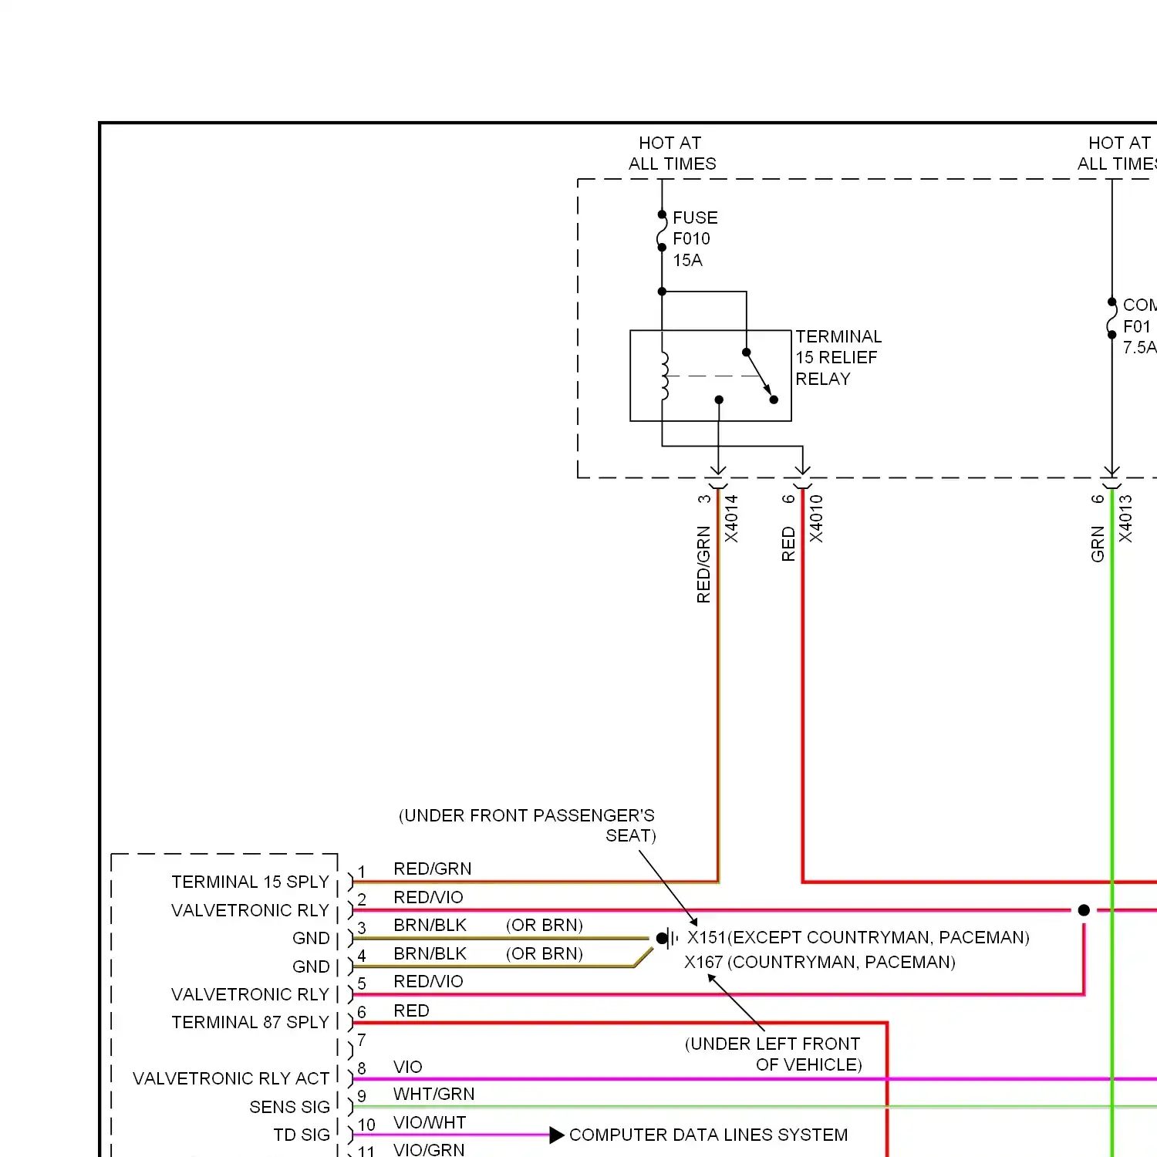This screenshot has width=1157, height=1157.
Task: Click the FUSE F010 15A label
Action: [695, 239]
